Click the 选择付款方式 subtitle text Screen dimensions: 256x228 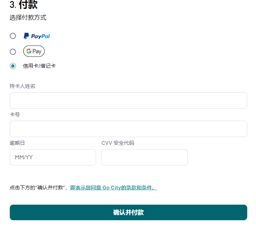28,18
